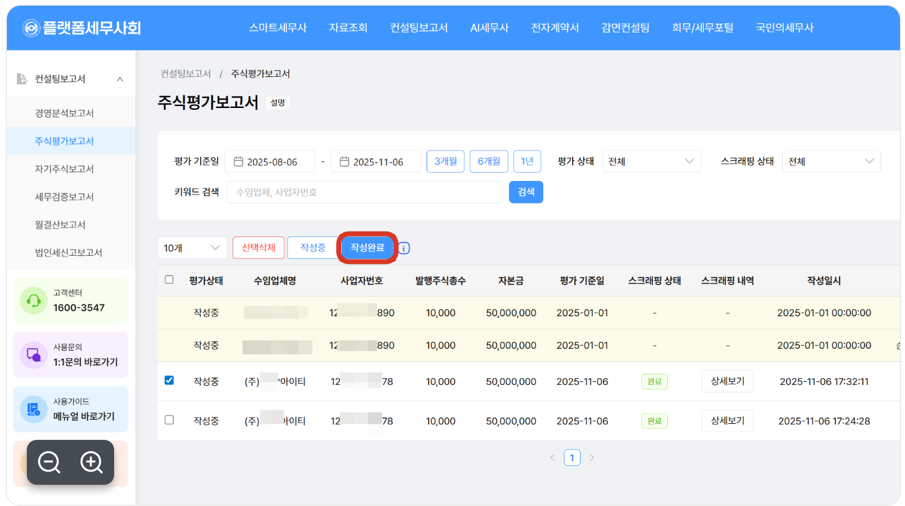
Task: Click the end date field 2025-11-06
Action: coord(375,162)
